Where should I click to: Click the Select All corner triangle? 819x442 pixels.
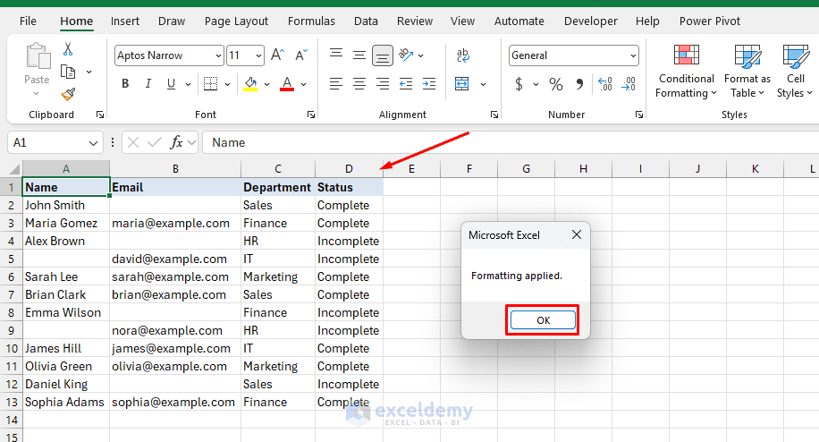pyautogui.click(x=14, y=169)
